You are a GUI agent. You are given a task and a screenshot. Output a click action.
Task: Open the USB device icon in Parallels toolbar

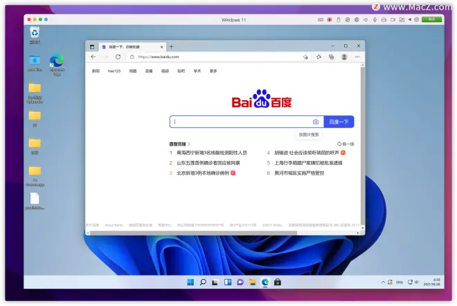tap(339, 20)
